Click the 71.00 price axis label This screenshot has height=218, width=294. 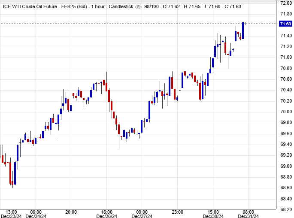[x=286, y=57]
